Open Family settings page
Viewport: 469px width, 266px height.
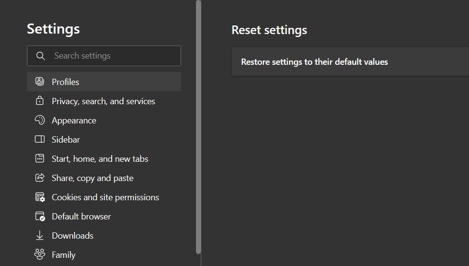click(64, 255)
